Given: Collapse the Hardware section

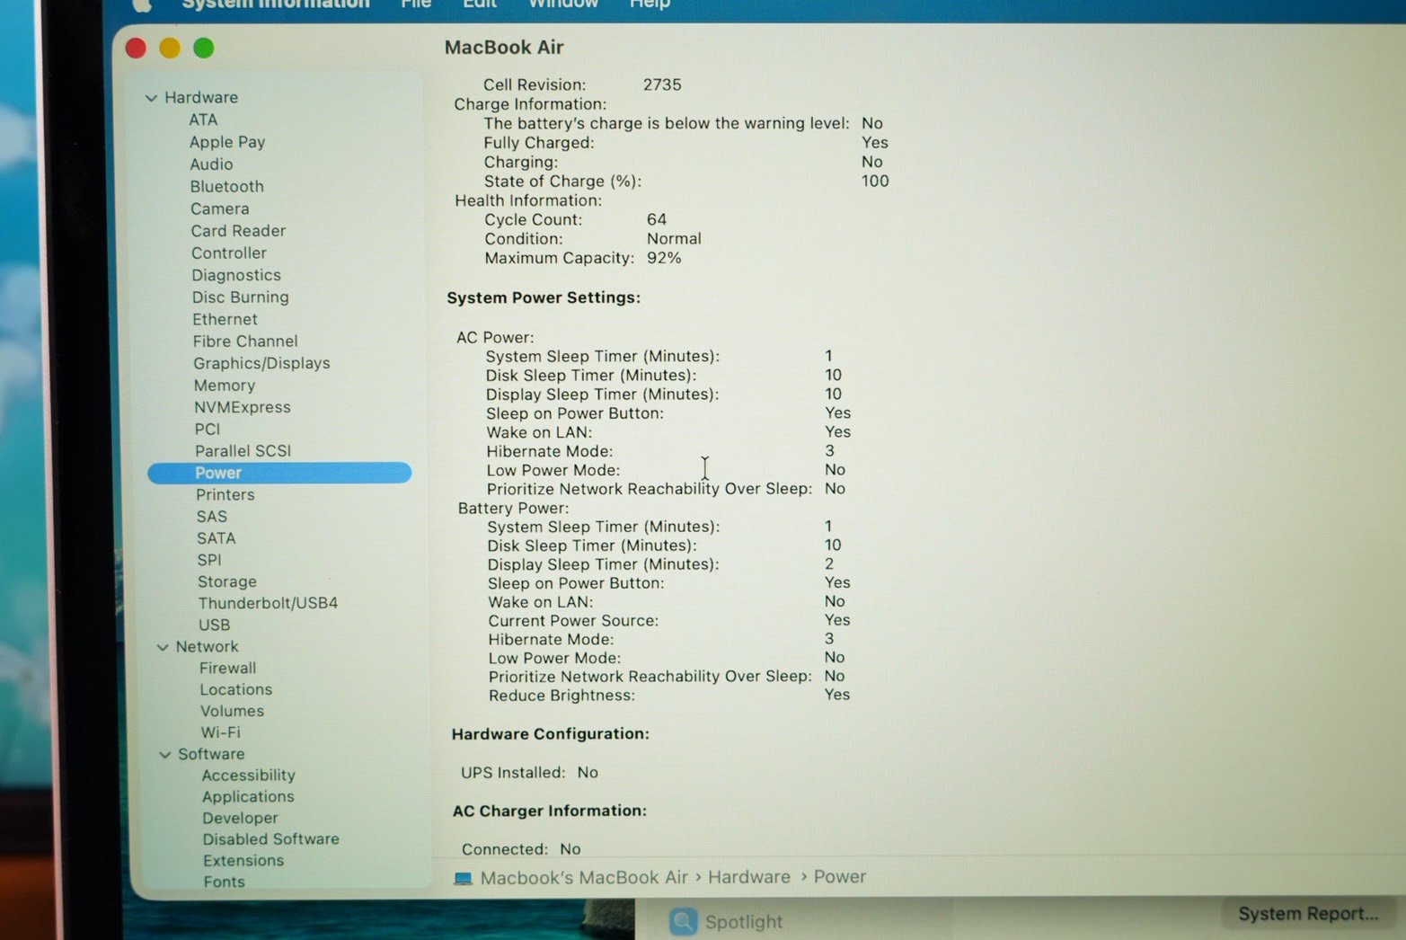Looking at the screenshot, I should point(151,98).
